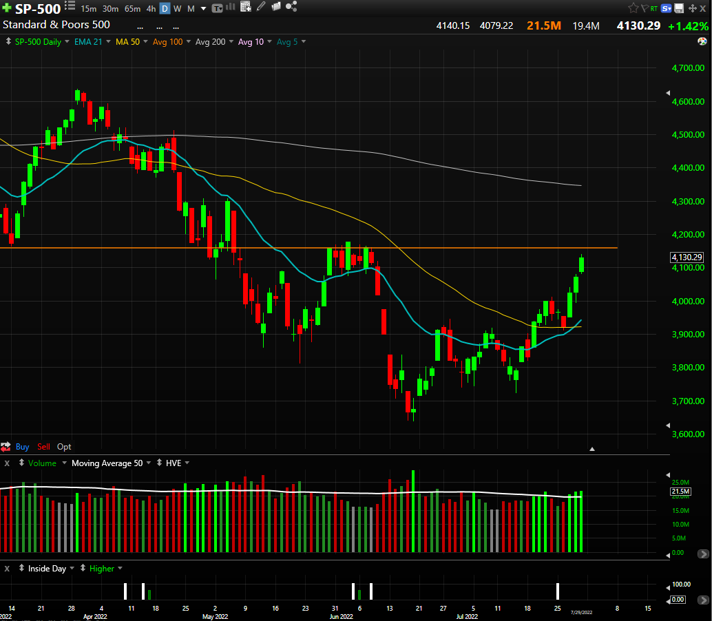Click the 4,130.29 price label on scale

pos(687,257)
